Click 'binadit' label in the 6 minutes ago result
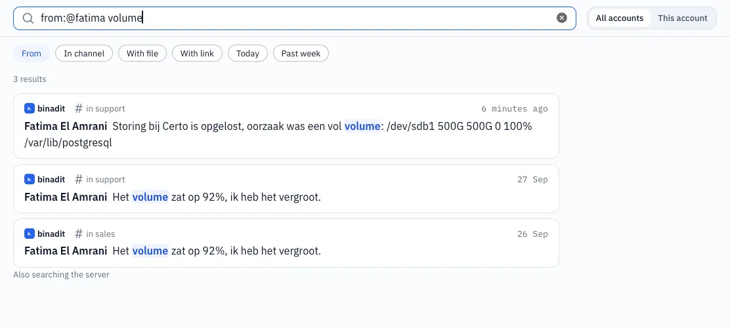The width and height of the screenshot is (730, 328). (51, 108)
